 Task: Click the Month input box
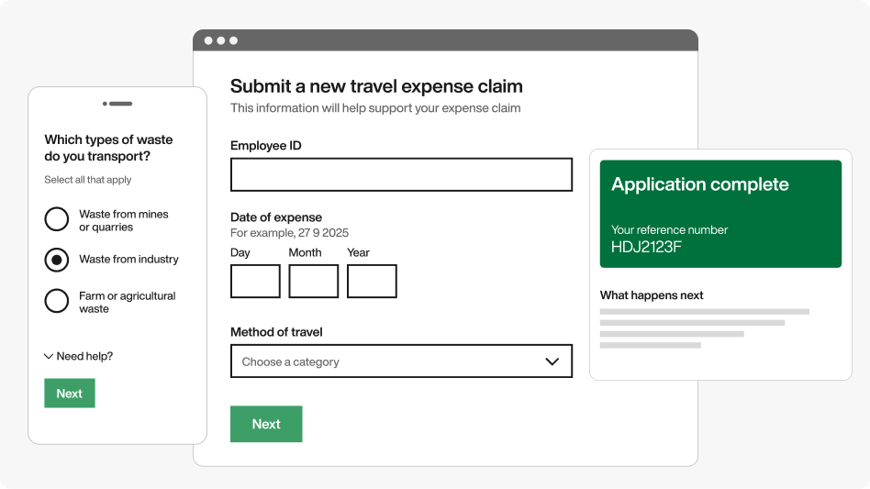pos(313,282)
